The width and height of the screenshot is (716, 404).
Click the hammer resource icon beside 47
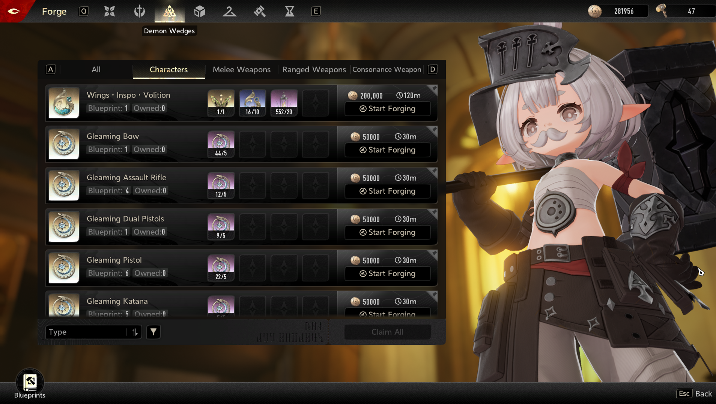[x=662, y=10]
